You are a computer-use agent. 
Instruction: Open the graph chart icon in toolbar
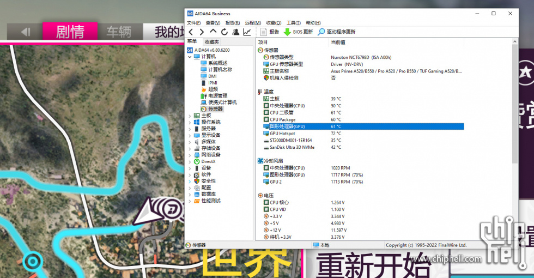coord(247,32)
